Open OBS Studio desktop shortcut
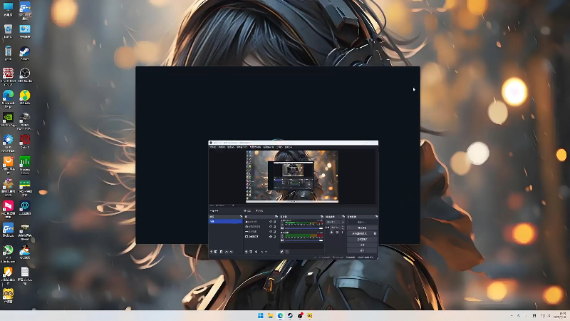The width and height of the screenshot is (570, 321). 25,76
